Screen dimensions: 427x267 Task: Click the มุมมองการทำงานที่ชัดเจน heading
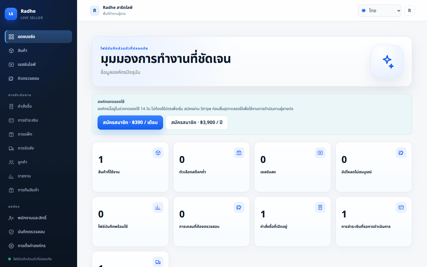coord(166,59)
